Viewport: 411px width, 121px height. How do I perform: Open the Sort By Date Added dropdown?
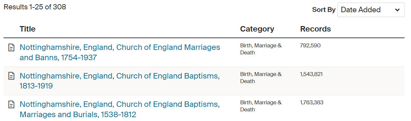click(x=371, y=10)
